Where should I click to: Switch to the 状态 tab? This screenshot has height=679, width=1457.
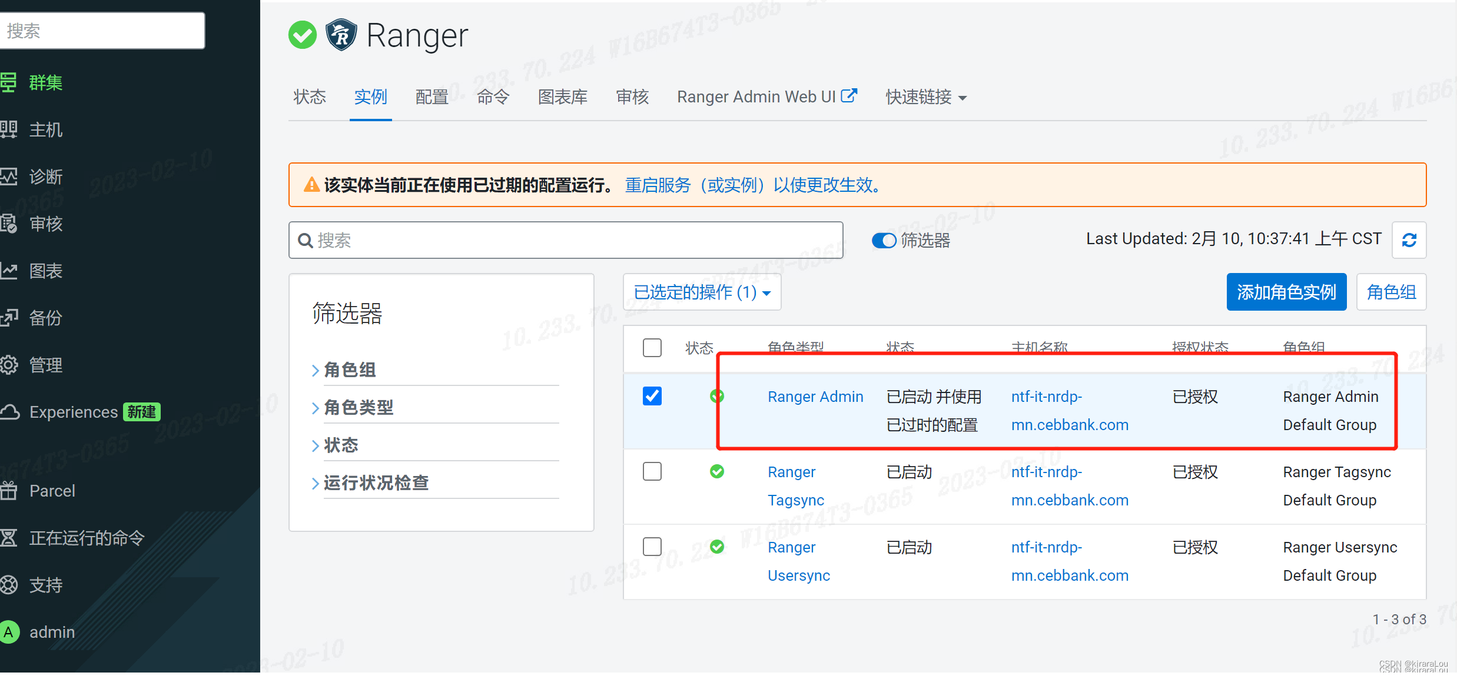pyautogui.click(x=310, y=97)
